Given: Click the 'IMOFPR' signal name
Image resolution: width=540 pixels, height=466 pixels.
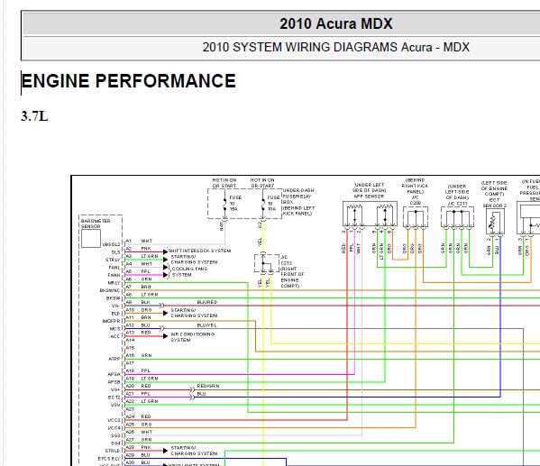Looking at the screenshot, I should (111, 321).
